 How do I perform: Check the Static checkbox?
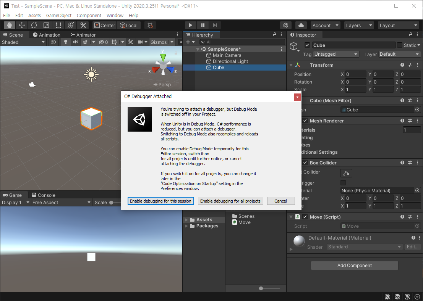click(x=400, y=45)
